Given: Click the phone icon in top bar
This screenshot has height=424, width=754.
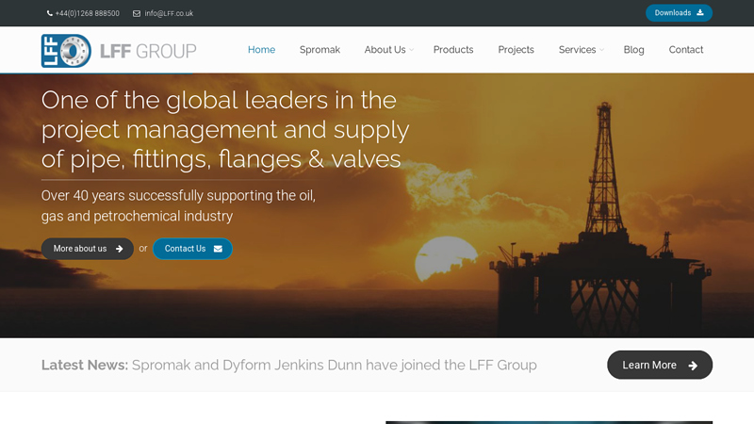Looking at the screenshot, I should point(50,13).
